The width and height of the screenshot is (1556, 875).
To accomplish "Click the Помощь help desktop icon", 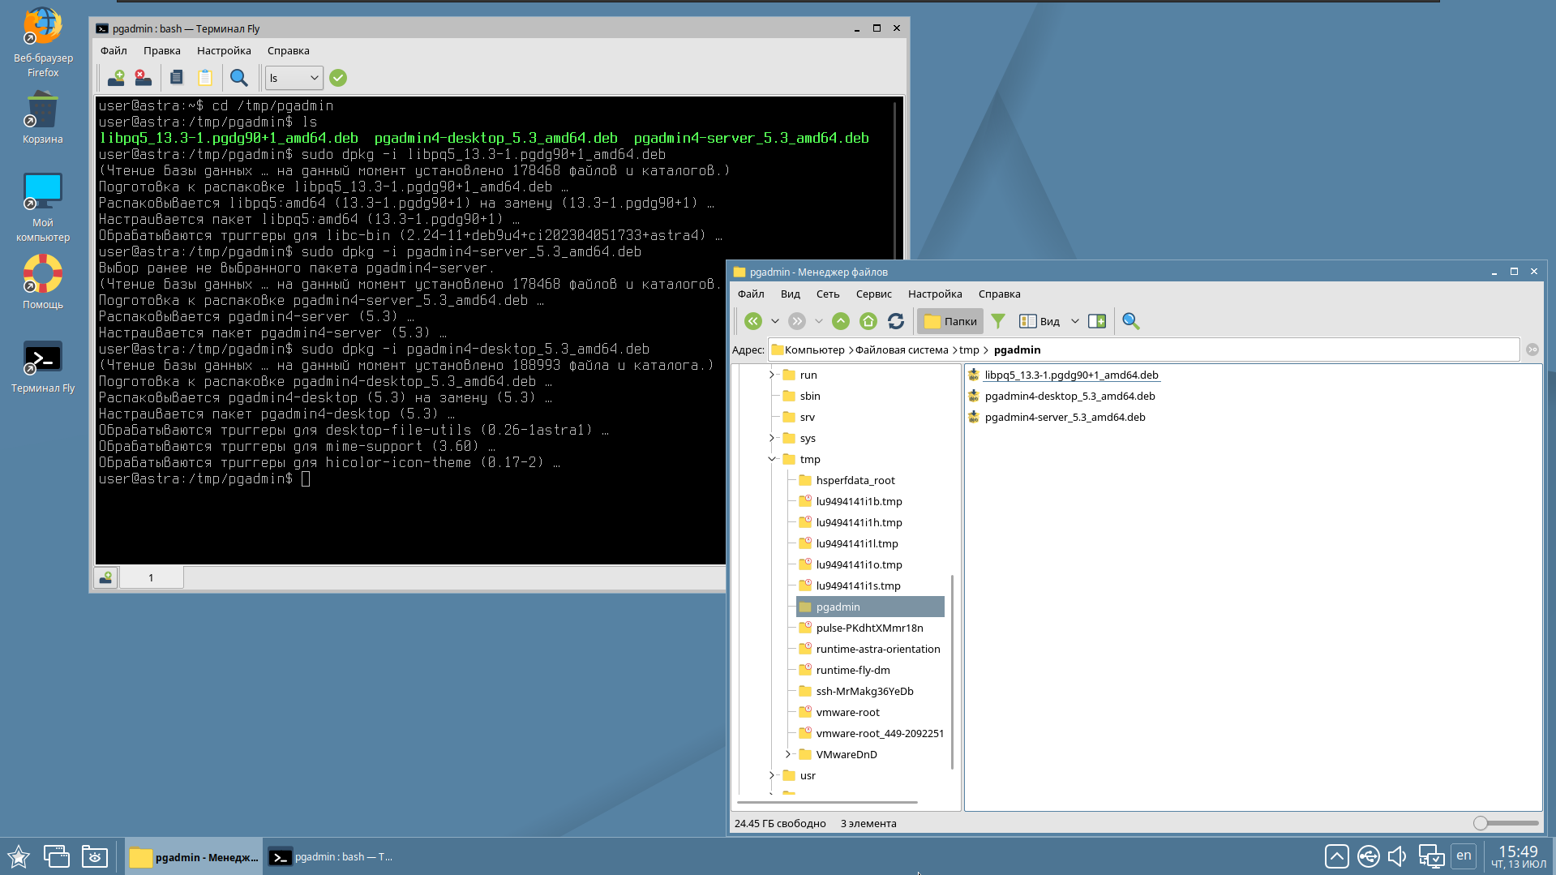I will tap(43, 282).
